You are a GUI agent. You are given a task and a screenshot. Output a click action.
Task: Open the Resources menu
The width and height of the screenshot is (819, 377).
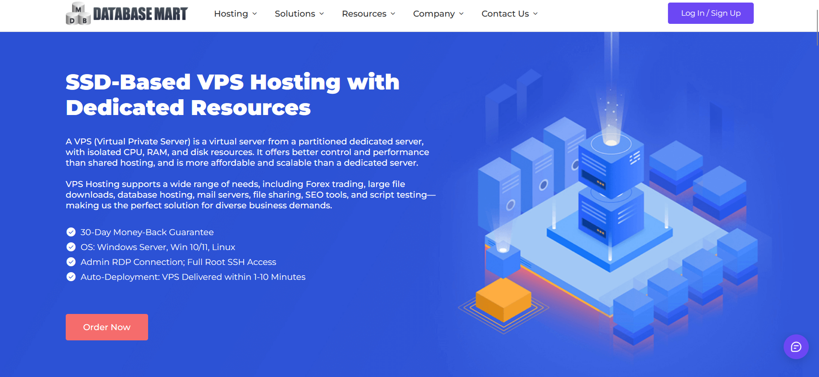[x=369, y=14]
